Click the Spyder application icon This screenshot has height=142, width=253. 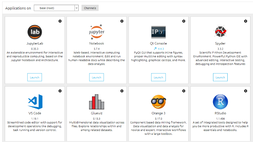click(220, 32)
